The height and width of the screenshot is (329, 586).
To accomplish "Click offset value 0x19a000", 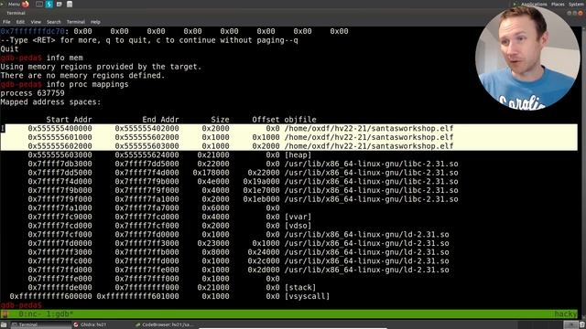I will pos(261,182).
